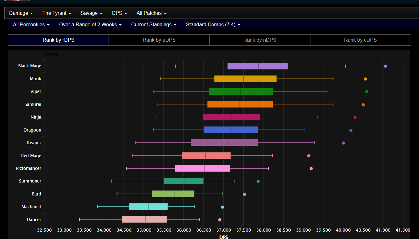
Task: Click the Machinist outlier dot
Action: (222, 207)
